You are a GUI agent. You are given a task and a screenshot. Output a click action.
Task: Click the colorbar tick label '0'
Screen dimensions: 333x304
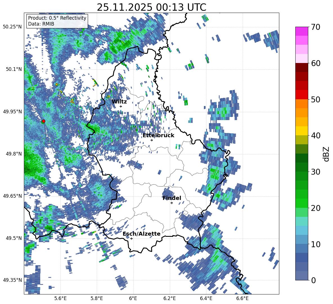(314, 280)
